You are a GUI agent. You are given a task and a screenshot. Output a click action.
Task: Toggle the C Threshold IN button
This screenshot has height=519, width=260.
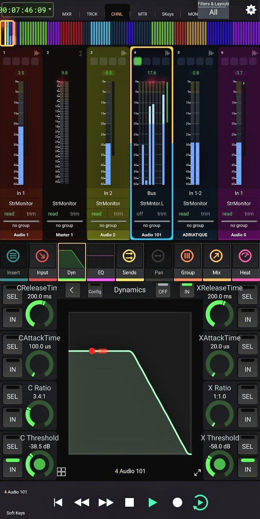tap(12, 466)
